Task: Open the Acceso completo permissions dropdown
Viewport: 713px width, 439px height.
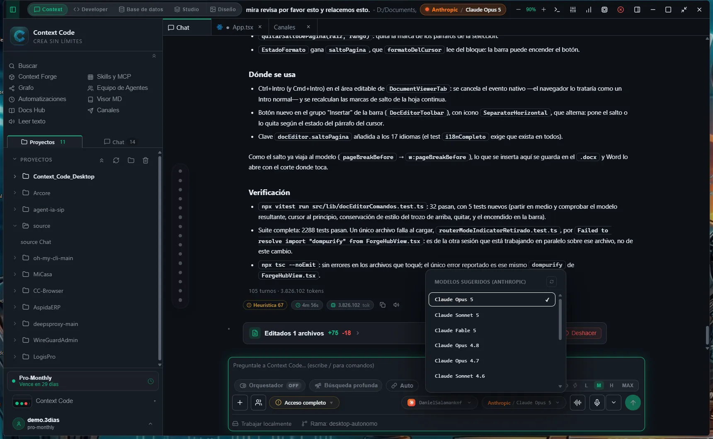Action: (x=304, y=403)
